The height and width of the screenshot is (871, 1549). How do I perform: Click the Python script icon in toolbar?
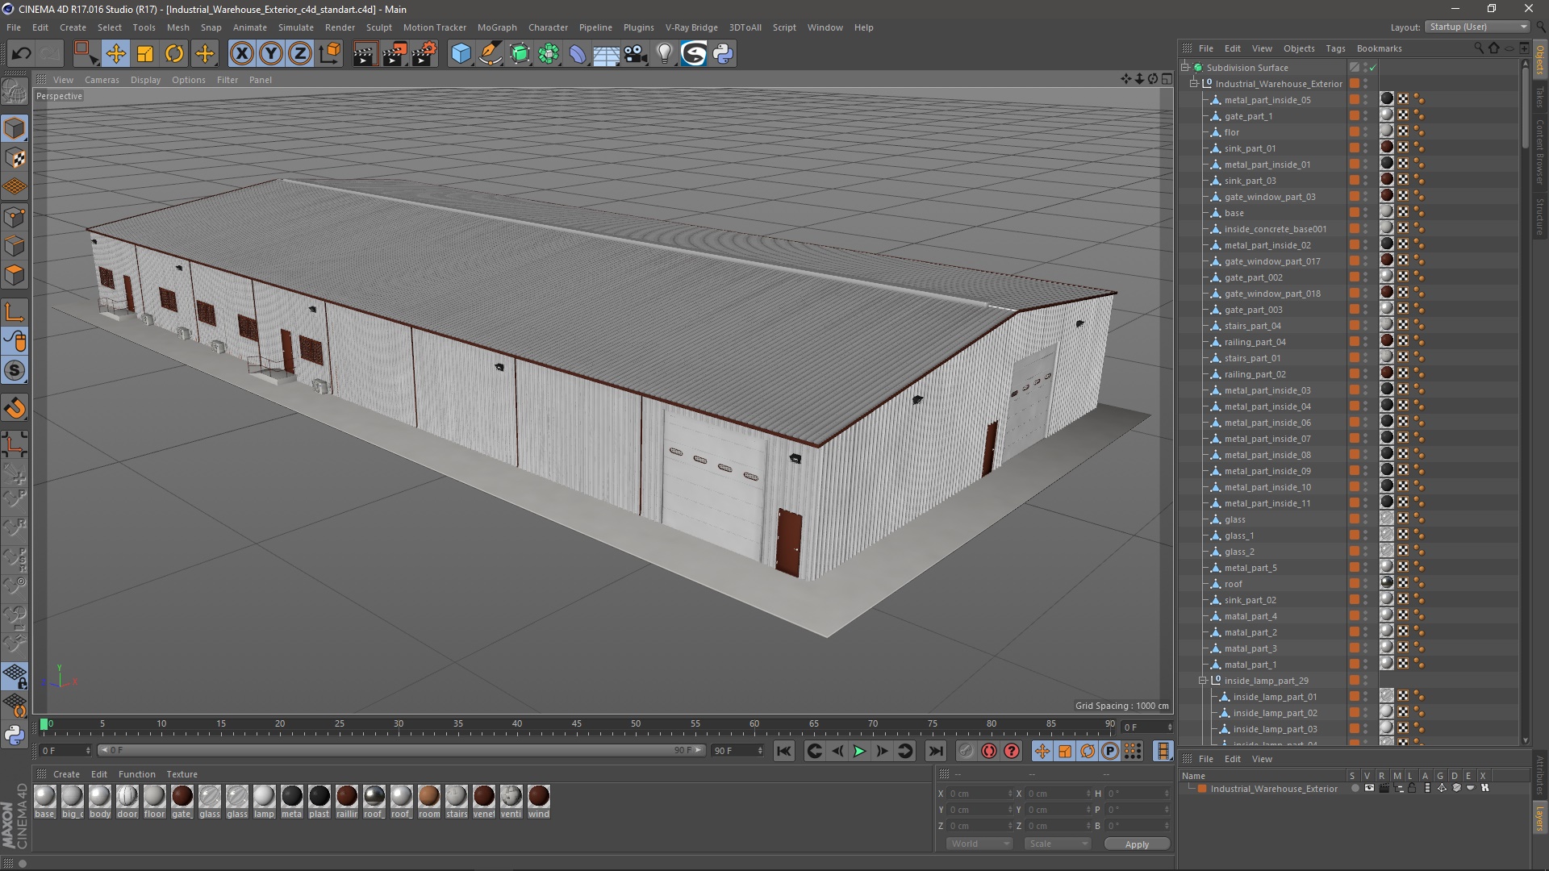point(723,54)
